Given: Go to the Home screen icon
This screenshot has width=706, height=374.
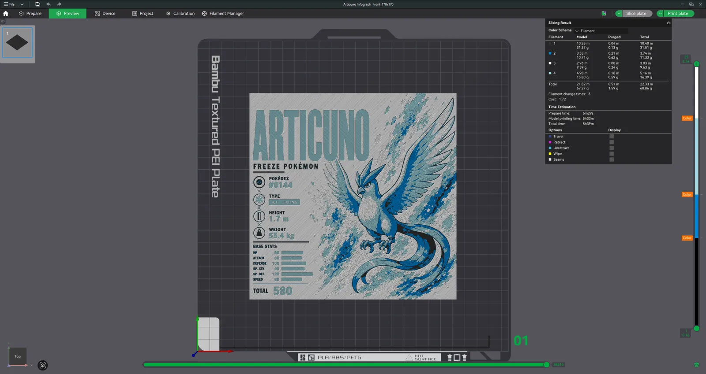Looking at the screenshot, I should point(6,14).
